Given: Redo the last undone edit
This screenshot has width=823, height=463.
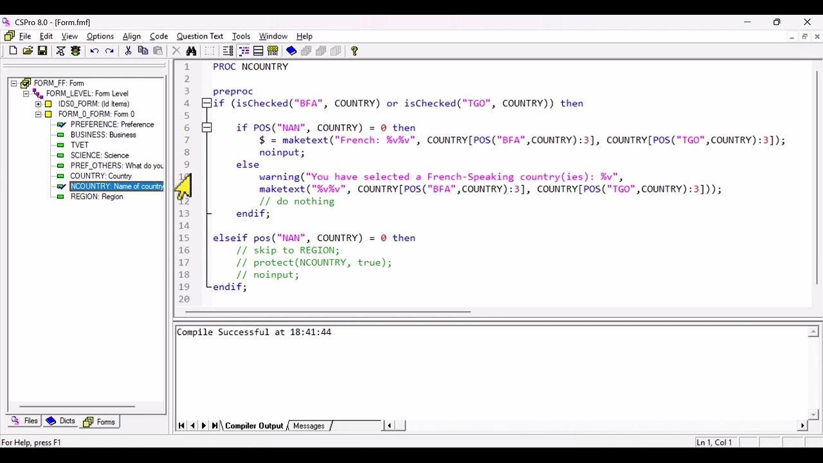Looking at the screenshot, I should point(109,51).
